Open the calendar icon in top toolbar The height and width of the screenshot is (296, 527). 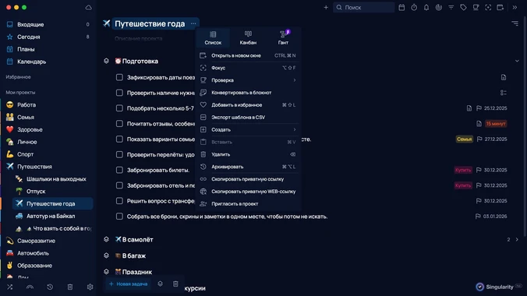pos(401,7)
